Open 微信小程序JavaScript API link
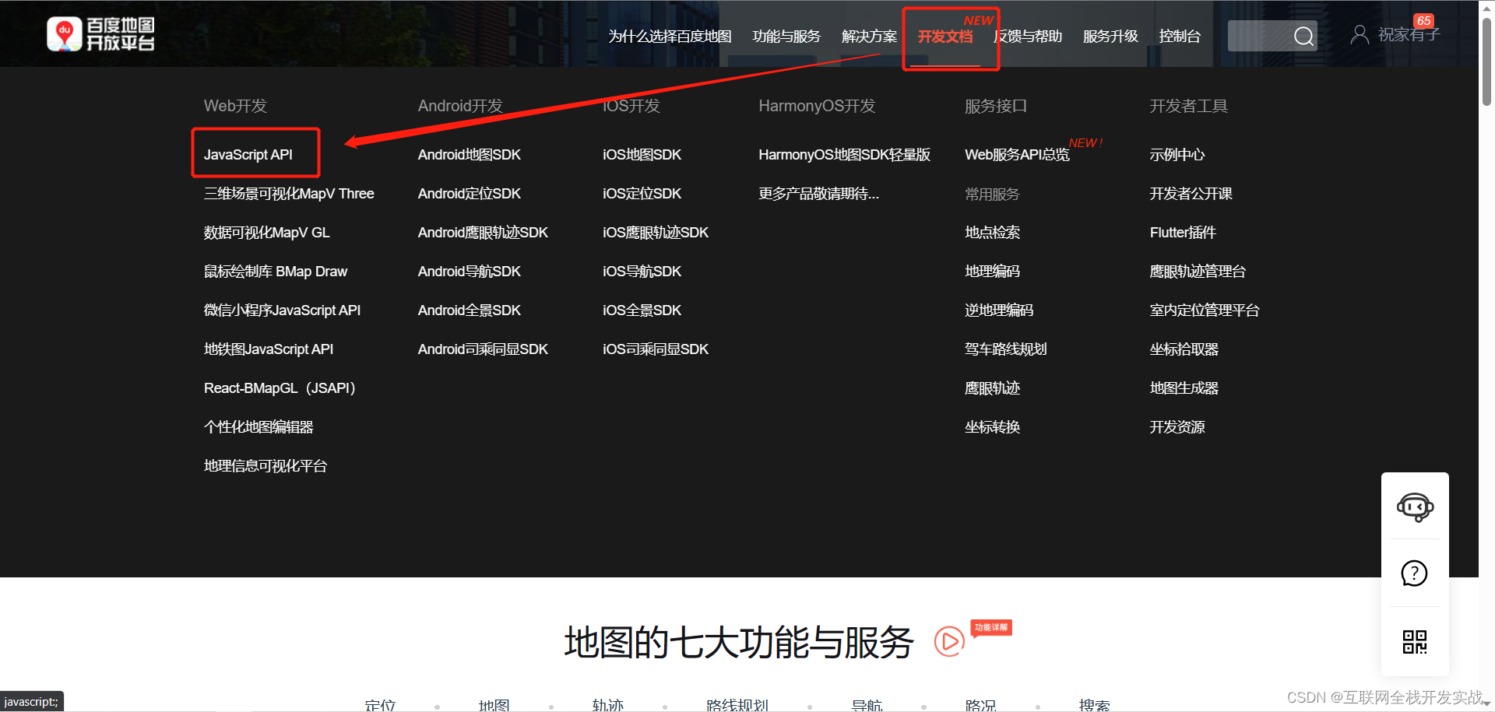 pos(282,310)
